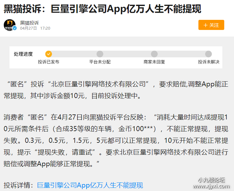Viewport: 234px width, 191px height.
Task: Click the 黑猫投诉 avatar logo
Action: (9, 25)
